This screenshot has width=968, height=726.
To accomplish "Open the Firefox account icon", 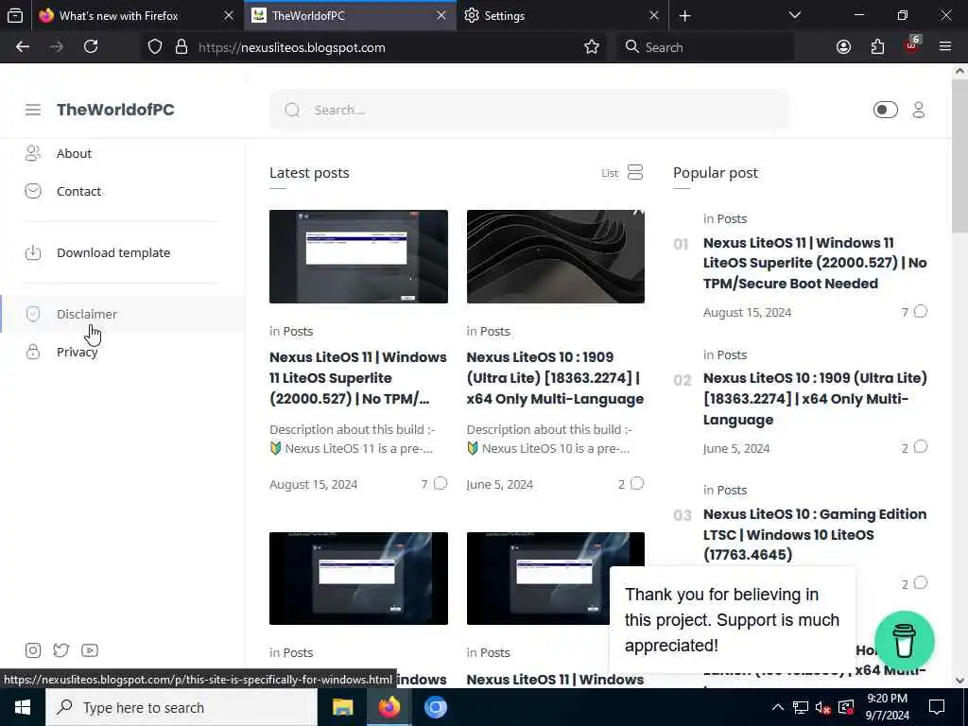I will (x=843, y=47).
